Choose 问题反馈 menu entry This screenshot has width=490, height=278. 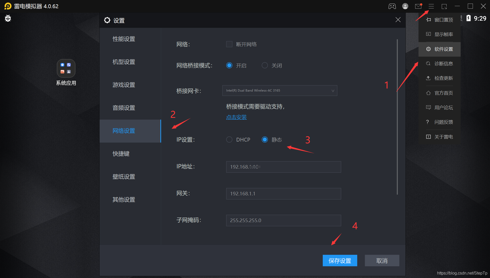(x=439, y=122)
